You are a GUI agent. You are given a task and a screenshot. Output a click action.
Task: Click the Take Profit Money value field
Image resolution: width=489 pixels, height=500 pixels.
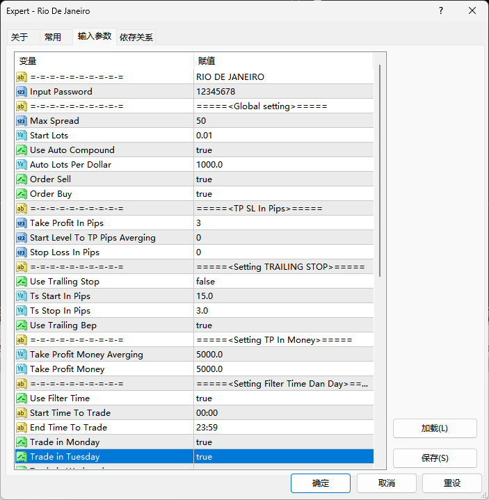pos(283,369)
